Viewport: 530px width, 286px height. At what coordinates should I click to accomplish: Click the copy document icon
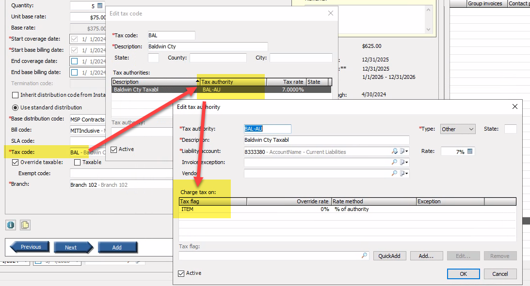pyautogui.click(x=25, y=225)
